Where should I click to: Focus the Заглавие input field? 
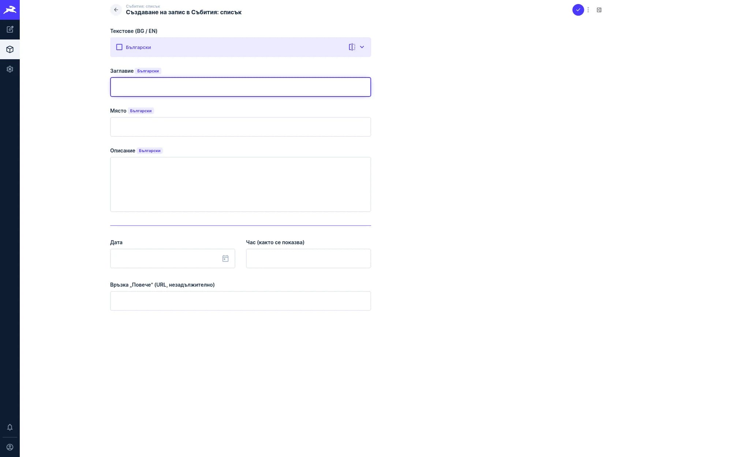[x=240, y=87]
